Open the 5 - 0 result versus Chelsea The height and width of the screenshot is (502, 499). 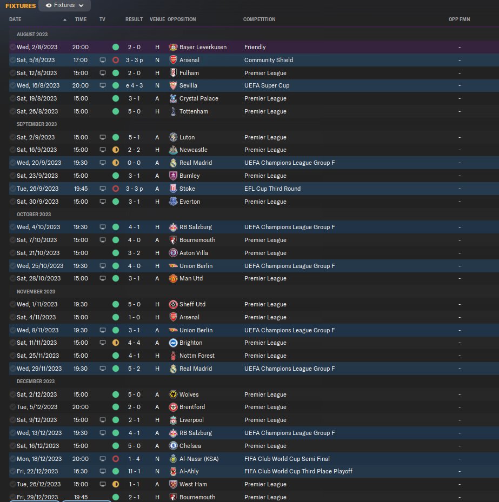(x=134, y=446)
